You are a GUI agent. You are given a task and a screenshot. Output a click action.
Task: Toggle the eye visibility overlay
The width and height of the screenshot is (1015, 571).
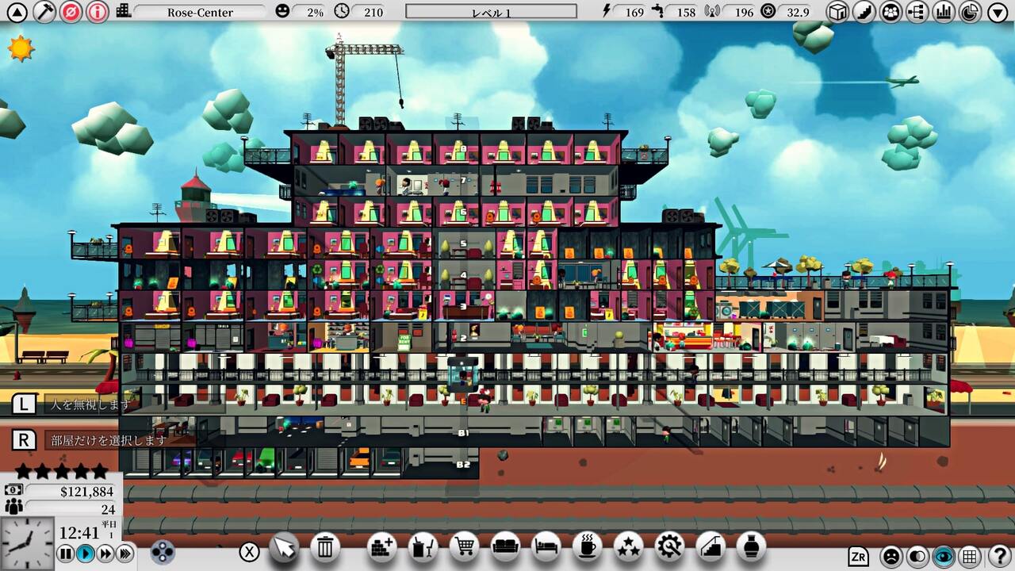[944, 557]
